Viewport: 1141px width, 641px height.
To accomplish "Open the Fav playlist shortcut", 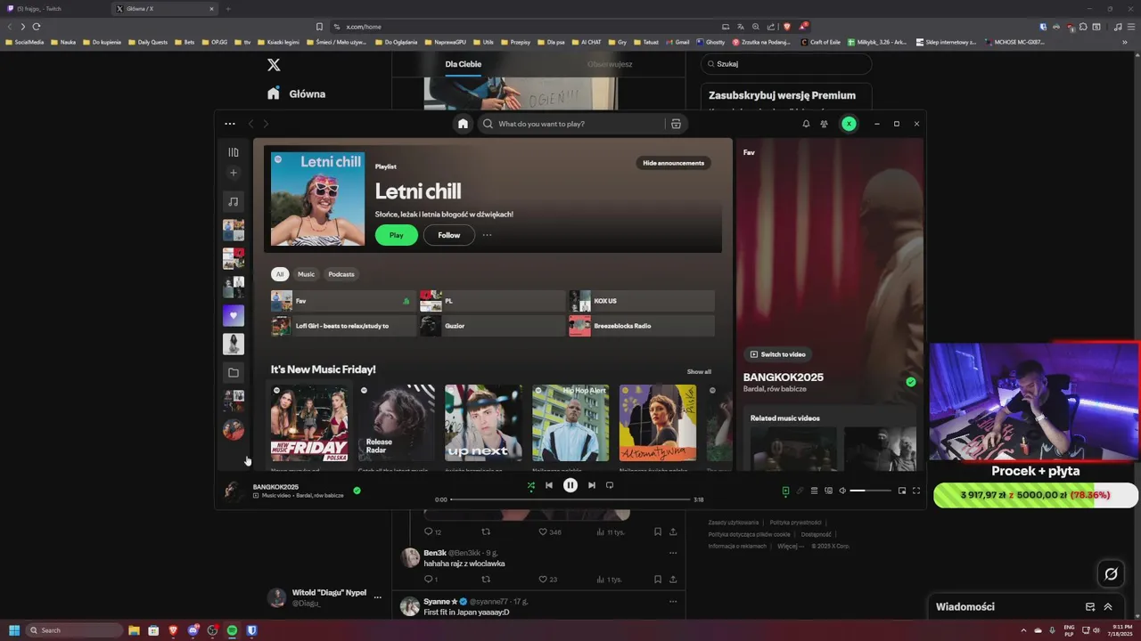I will tap(343, 301).
